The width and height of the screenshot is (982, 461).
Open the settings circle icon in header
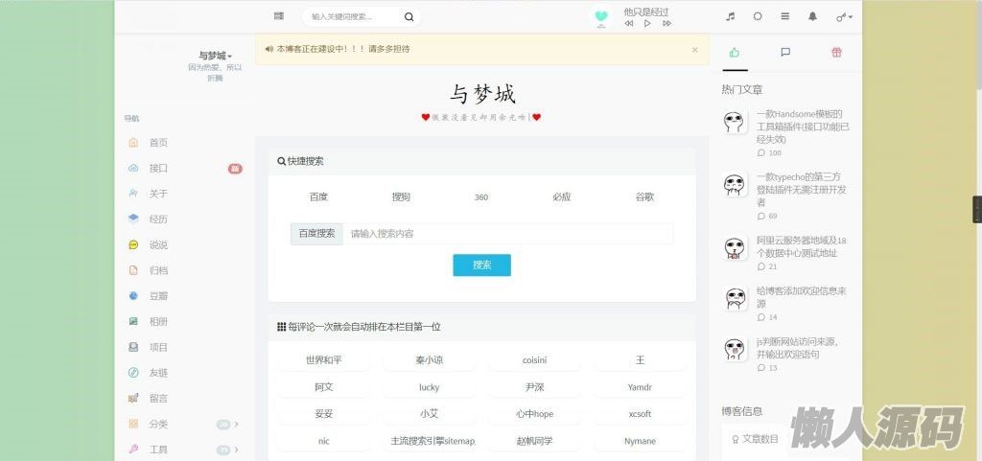coord(758,17)
